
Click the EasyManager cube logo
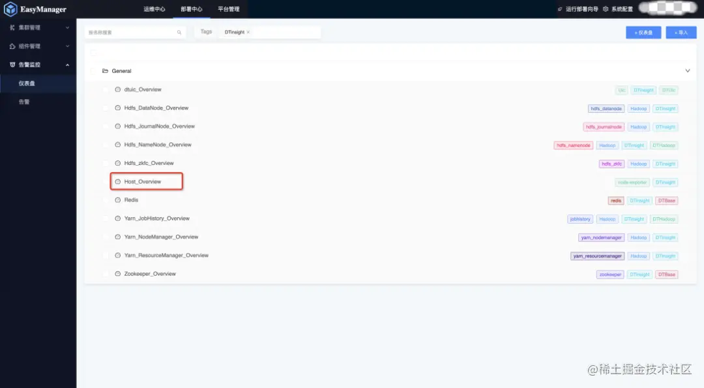click(x=10, y=9)
